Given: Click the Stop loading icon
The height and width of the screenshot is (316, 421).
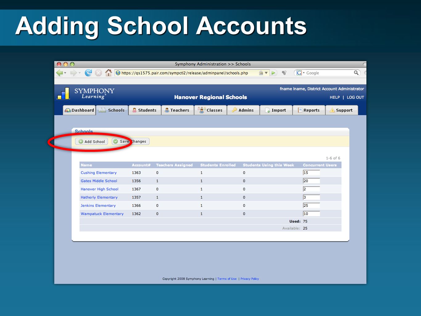Looking at the screenshot, I should point(98,73).
